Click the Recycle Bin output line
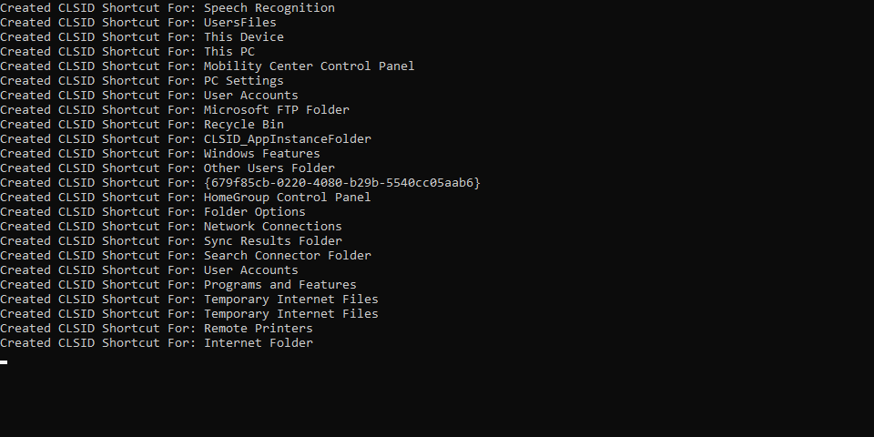This screenshot has width=874, height=437. [x=142, y=125]
